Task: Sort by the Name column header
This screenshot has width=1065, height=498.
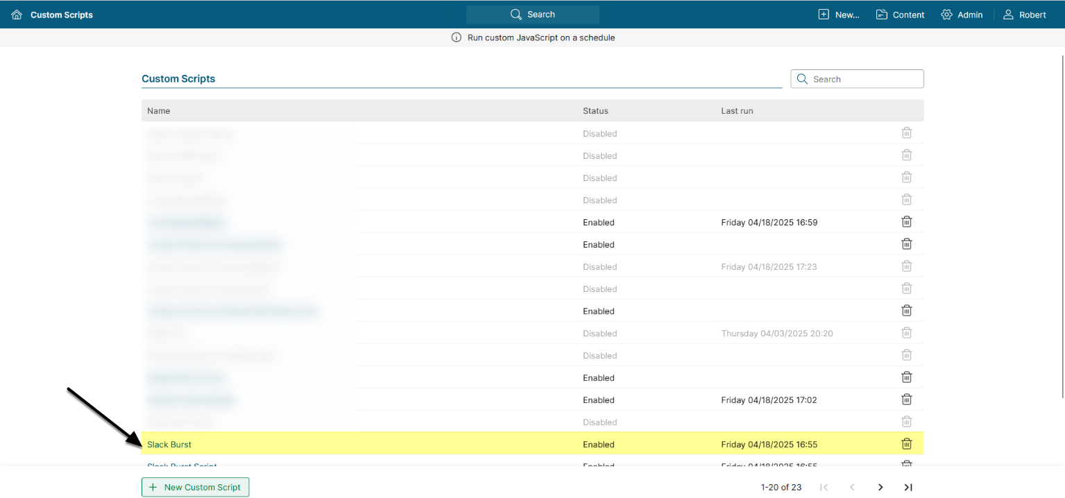Action: (x=158, y=111)
